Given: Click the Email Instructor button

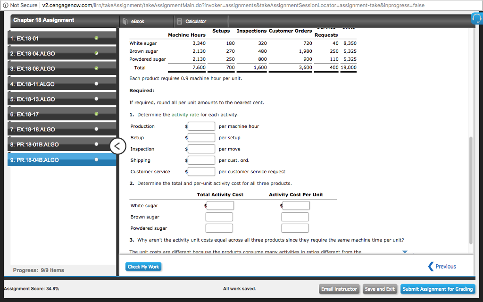Looking at the screenshot, I should pyautogui.click(x=339, y=289).
